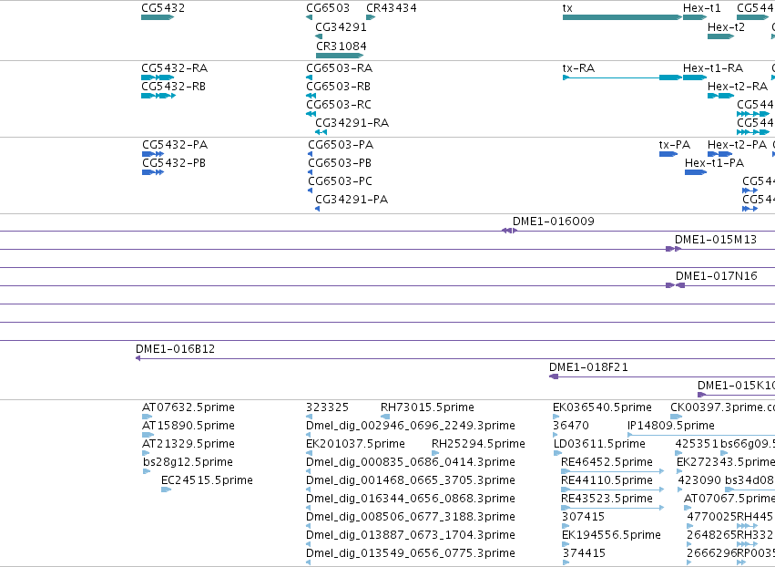
Task: Select EST RE46452.5prime
Action: [x=612, y=471]
